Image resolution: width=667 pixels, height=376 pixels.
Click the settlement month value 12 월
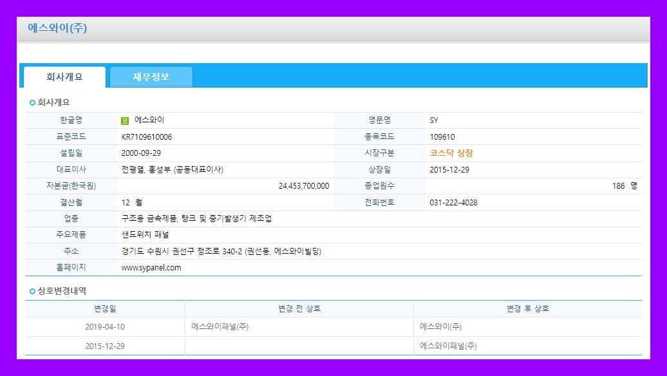pos(132,202)
